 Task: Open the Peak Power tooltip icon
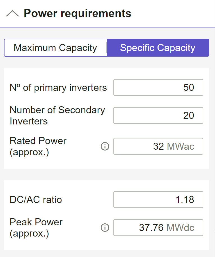(105, 228)
